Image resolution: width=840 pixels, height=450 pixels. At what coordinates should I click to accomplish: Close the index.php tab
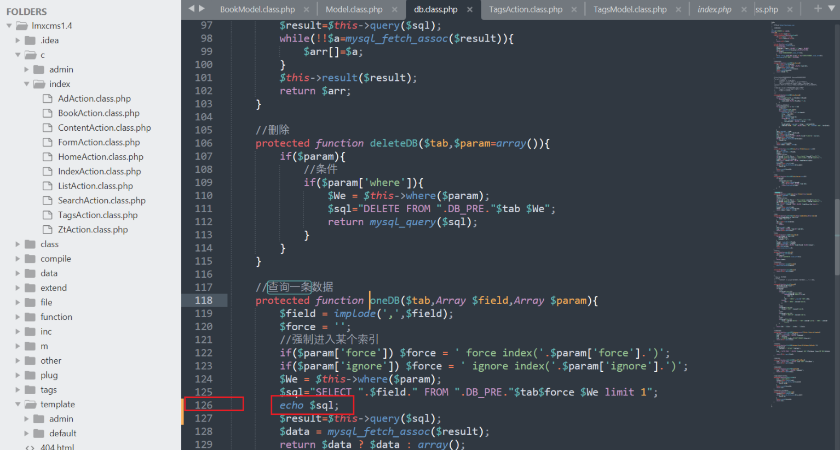744,9
